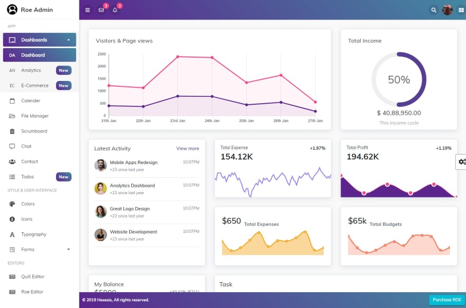Open the grid apps icon in header
This screenshot has height=308, width=466.
pyautogui.click(x=461, y=10)
